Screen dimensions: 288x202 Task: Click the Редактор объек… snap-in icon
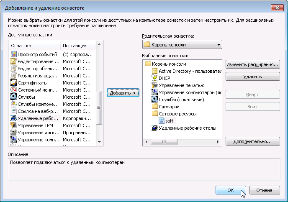[13, 69]
